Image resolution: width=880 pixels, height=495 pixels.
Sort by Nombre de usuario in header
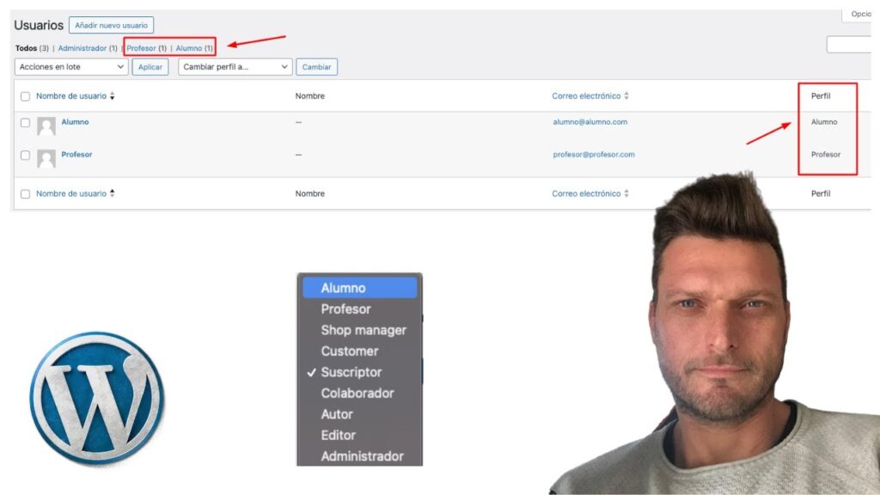pyautogui.click(x=71, y=96)
